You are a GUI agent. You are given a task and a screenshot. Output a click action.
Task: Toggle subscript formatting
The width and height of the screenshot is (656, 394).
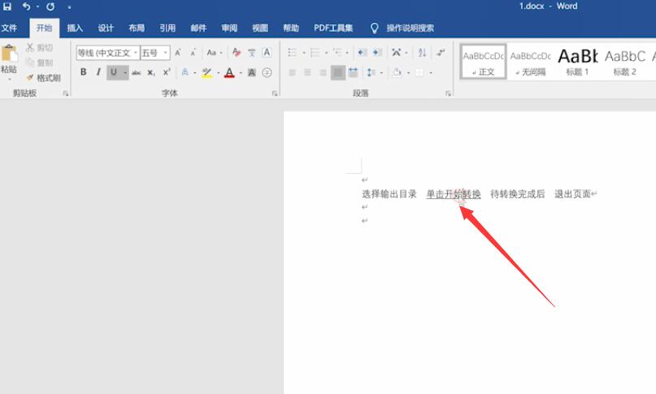[x=151, y=73]
